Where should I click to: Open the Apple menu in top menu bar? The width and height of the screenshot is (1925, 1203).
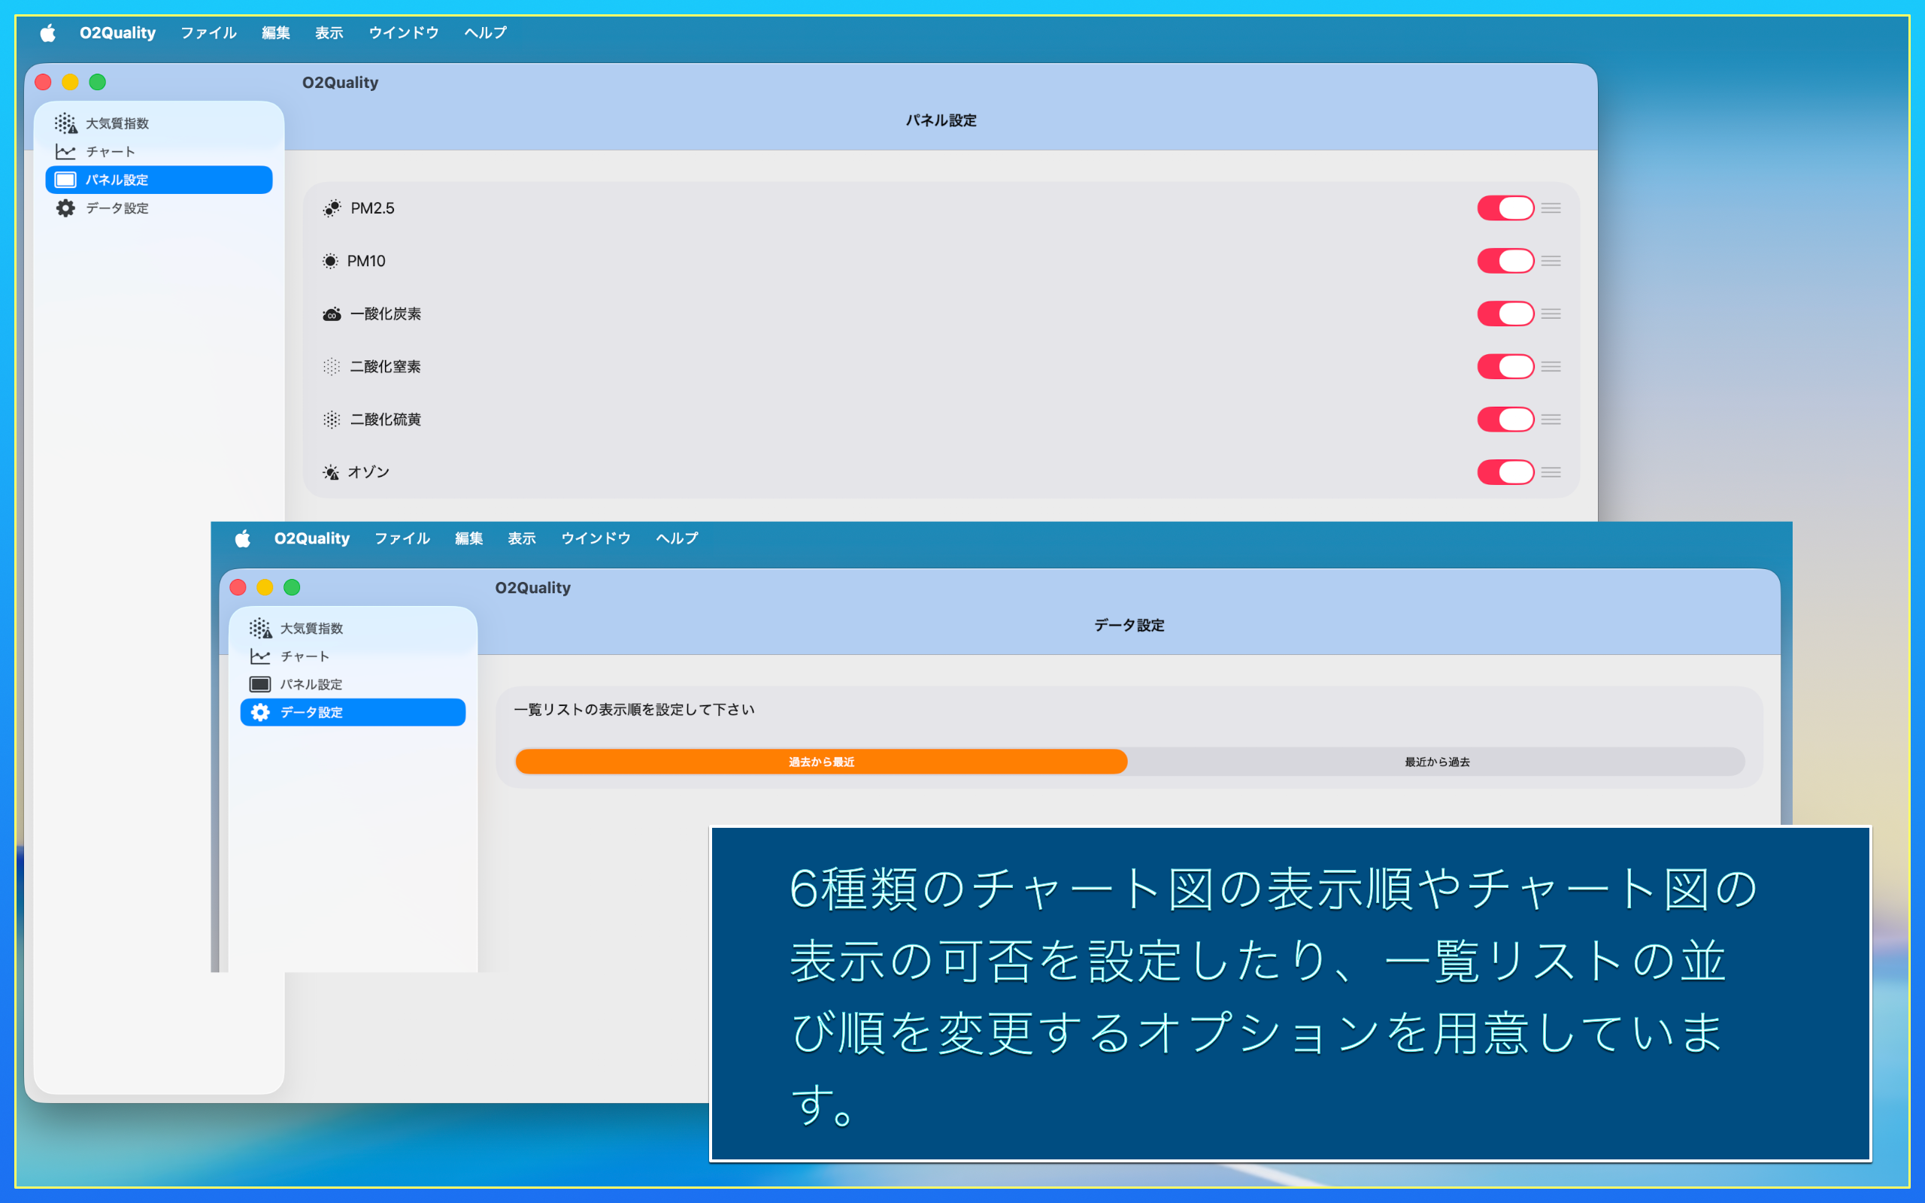47,32
